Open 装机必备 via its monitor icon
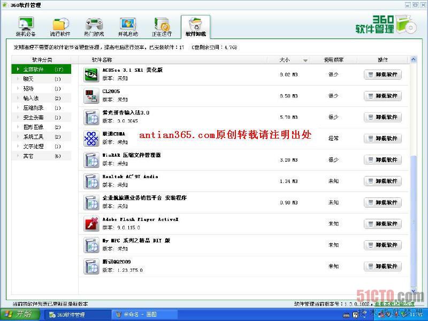This screenshot has height=321, width=428. pos(26,24)
